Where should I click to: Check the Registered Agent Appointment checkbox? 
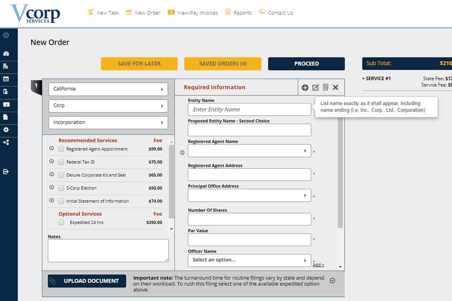61,149
